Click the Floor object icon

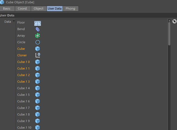pos(38,23)
